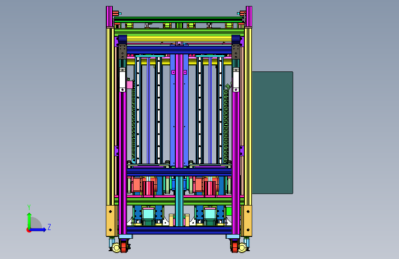Click the green Y axis arrow of triad
The height and width of the screenshot is (259, 399).
29,220
